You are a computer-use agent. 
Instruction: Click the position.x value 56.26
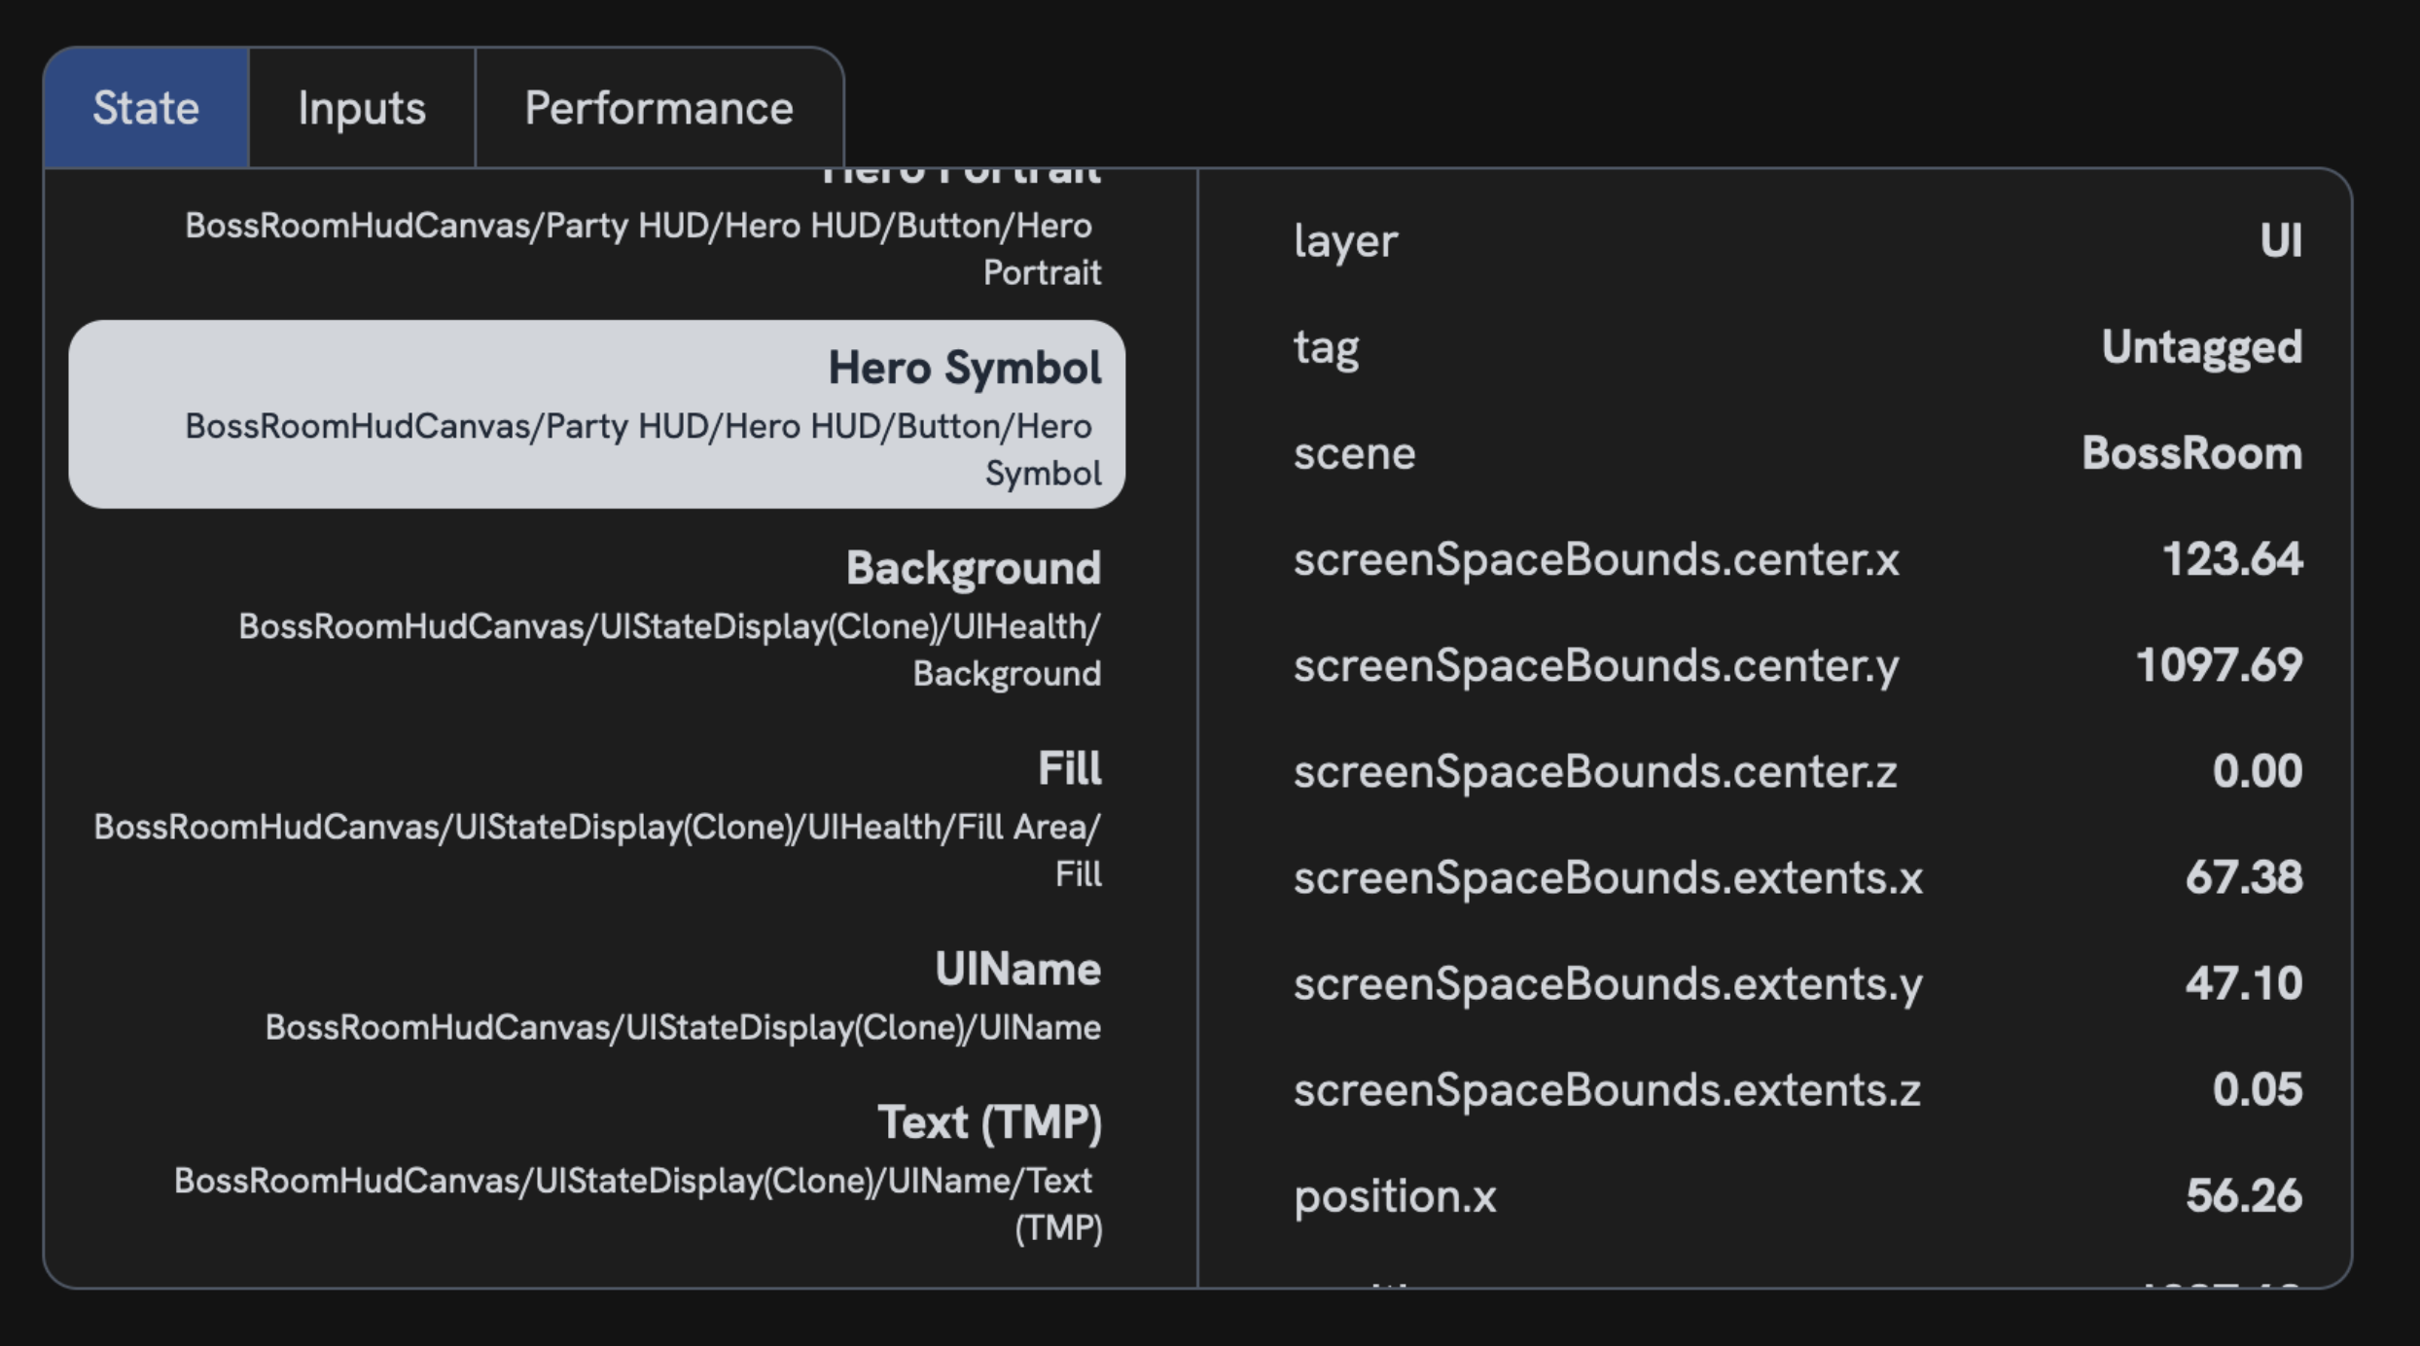pos(2243,1195)
